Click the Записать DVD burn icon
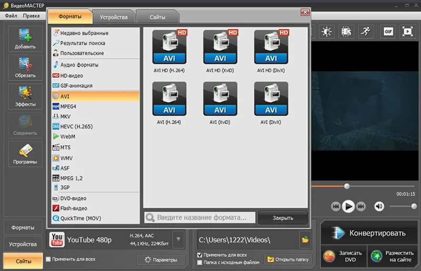 tap(329, 256)
